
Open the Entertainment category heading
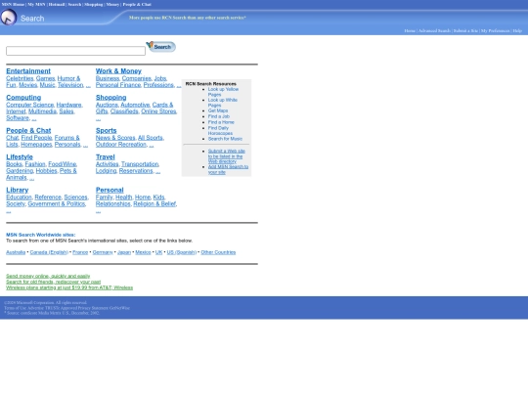coord(28,71)
